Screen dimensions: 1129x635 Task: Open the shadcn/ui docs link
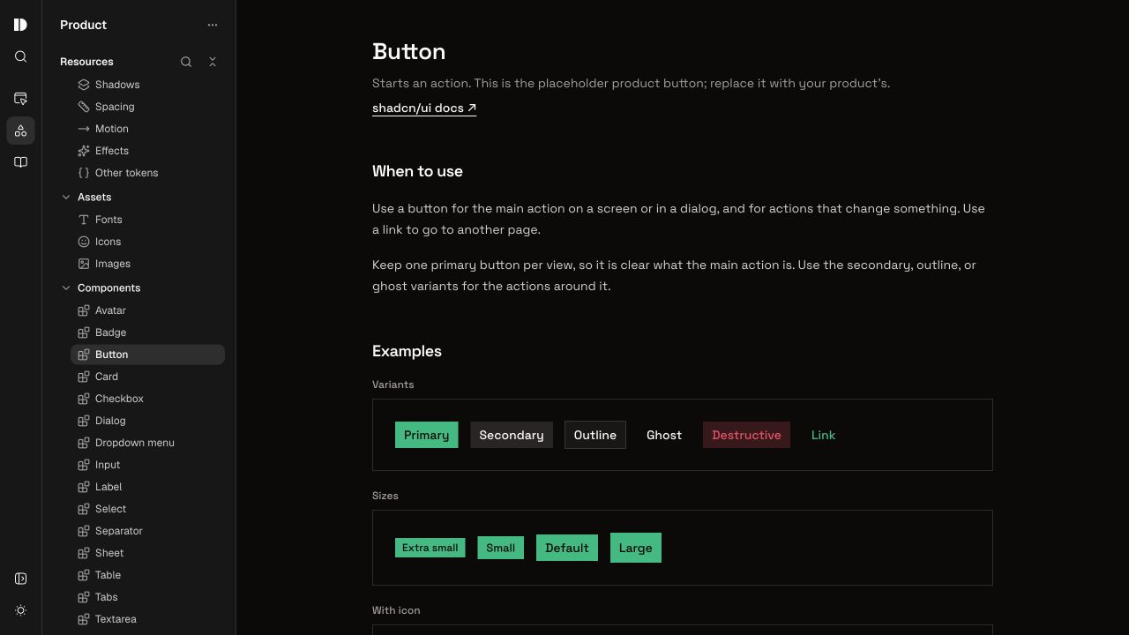pos(424,108)
